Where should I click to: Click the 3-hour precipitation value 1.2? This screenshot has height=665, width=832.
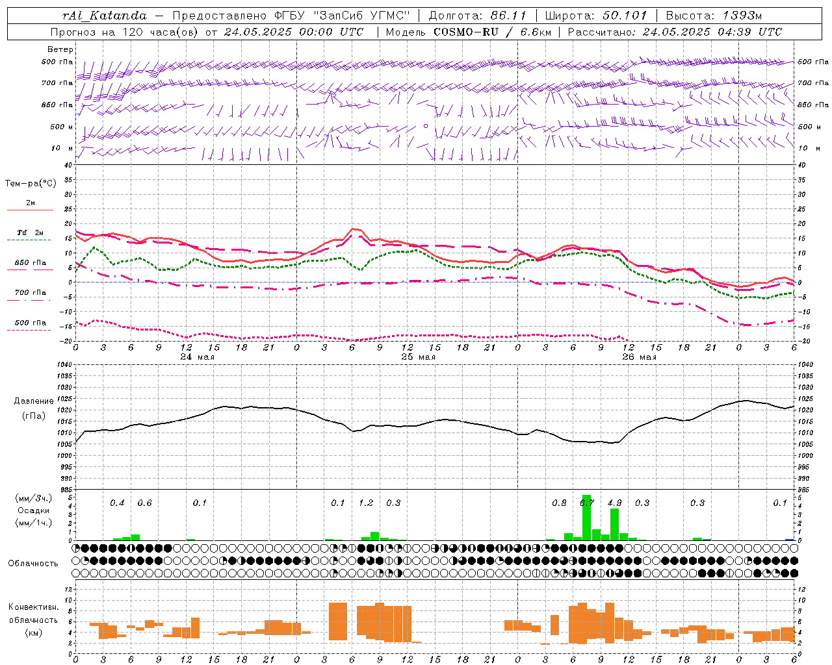[x=366, y=503]
